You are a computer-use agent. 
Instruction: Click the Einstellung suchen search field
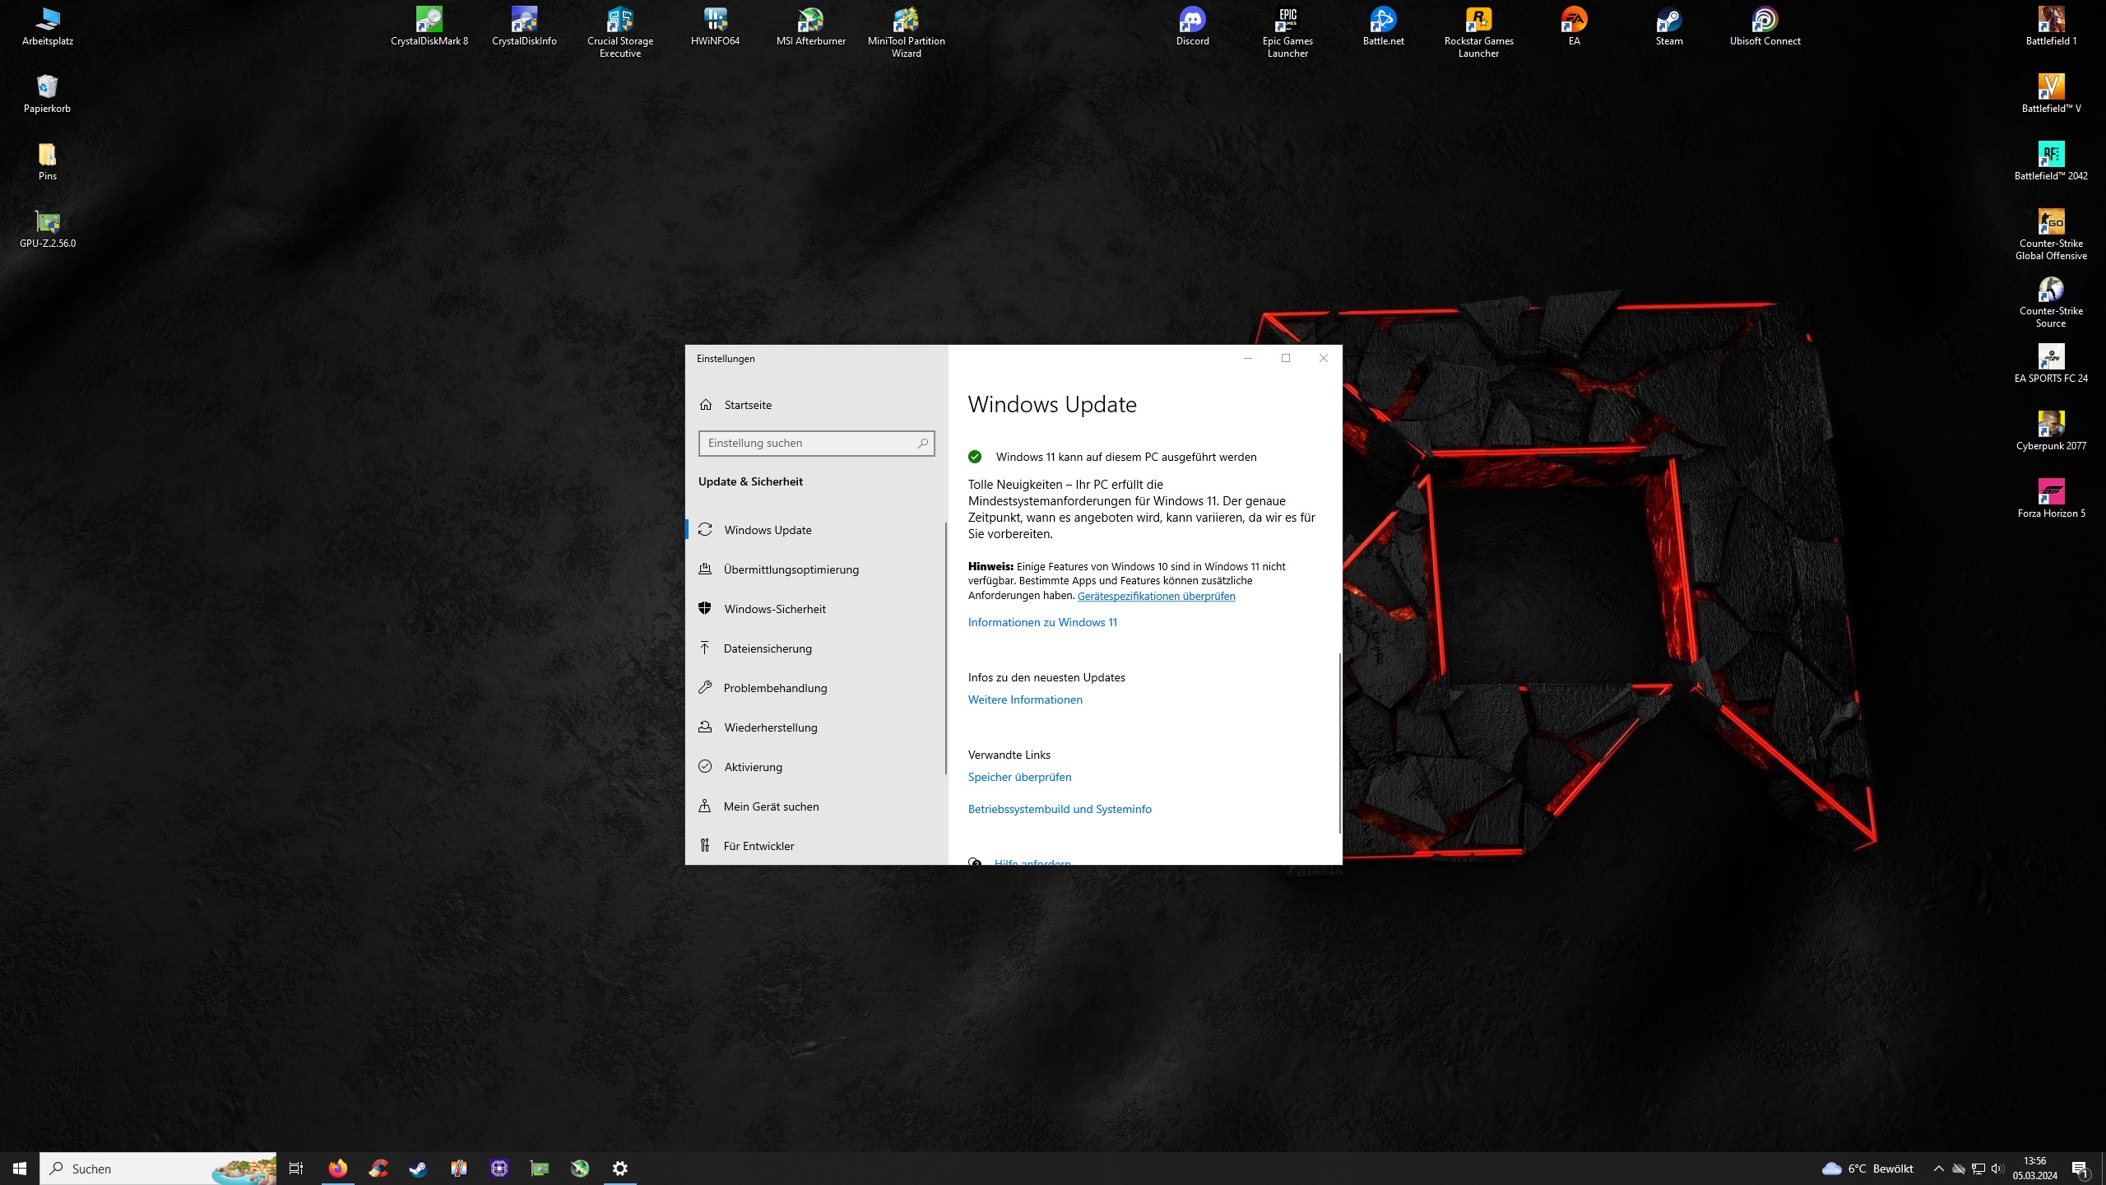coord(810,443)
